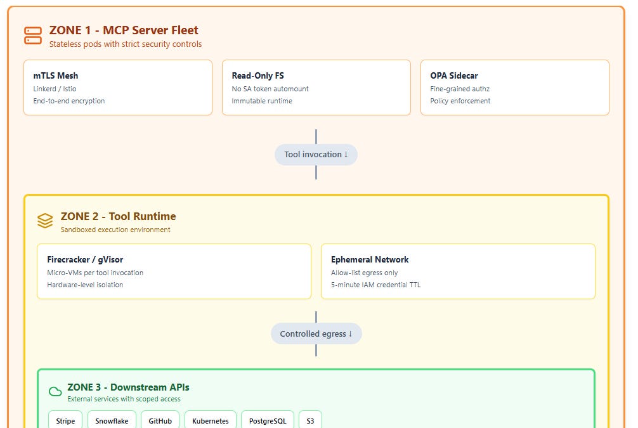Click 'External services with scoped access' subtitle
This screenshot has height=428, width=638.
124,399
